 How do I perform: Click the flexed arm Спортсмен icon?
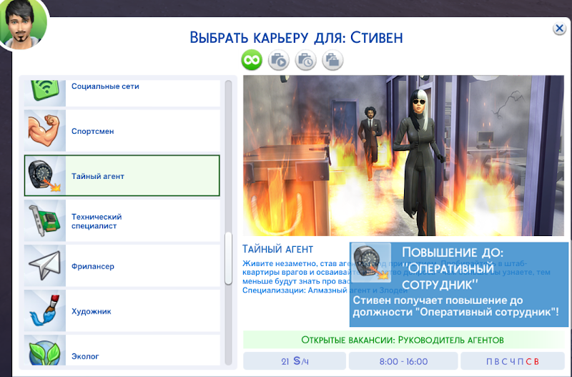click(44, 131)
